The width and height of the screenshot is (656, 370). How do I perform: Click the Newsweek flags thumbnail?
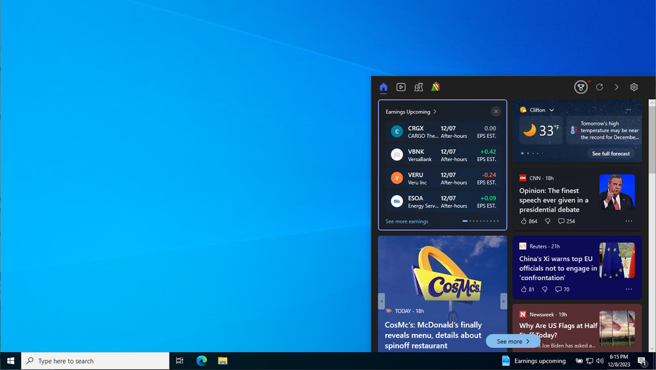(x=617, y=329)
